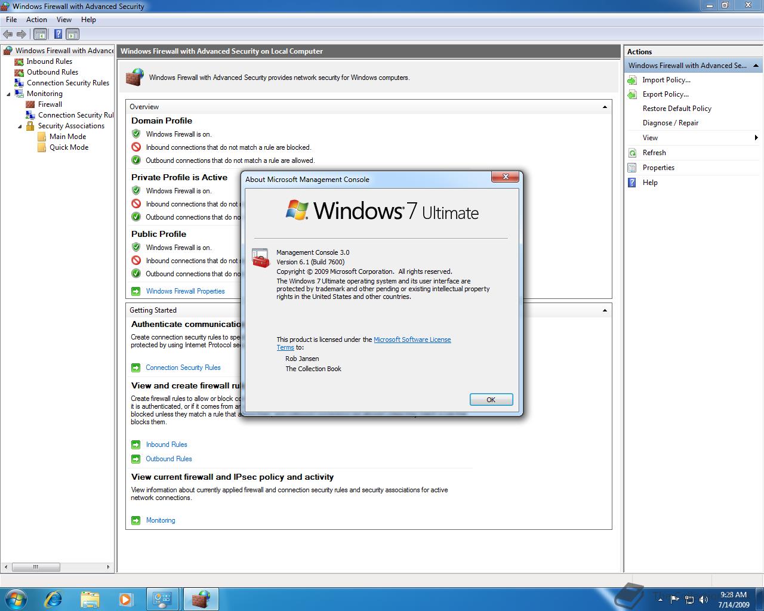Open the View menu
This screenshot has width=764, height=611.
tap(64, 20)
